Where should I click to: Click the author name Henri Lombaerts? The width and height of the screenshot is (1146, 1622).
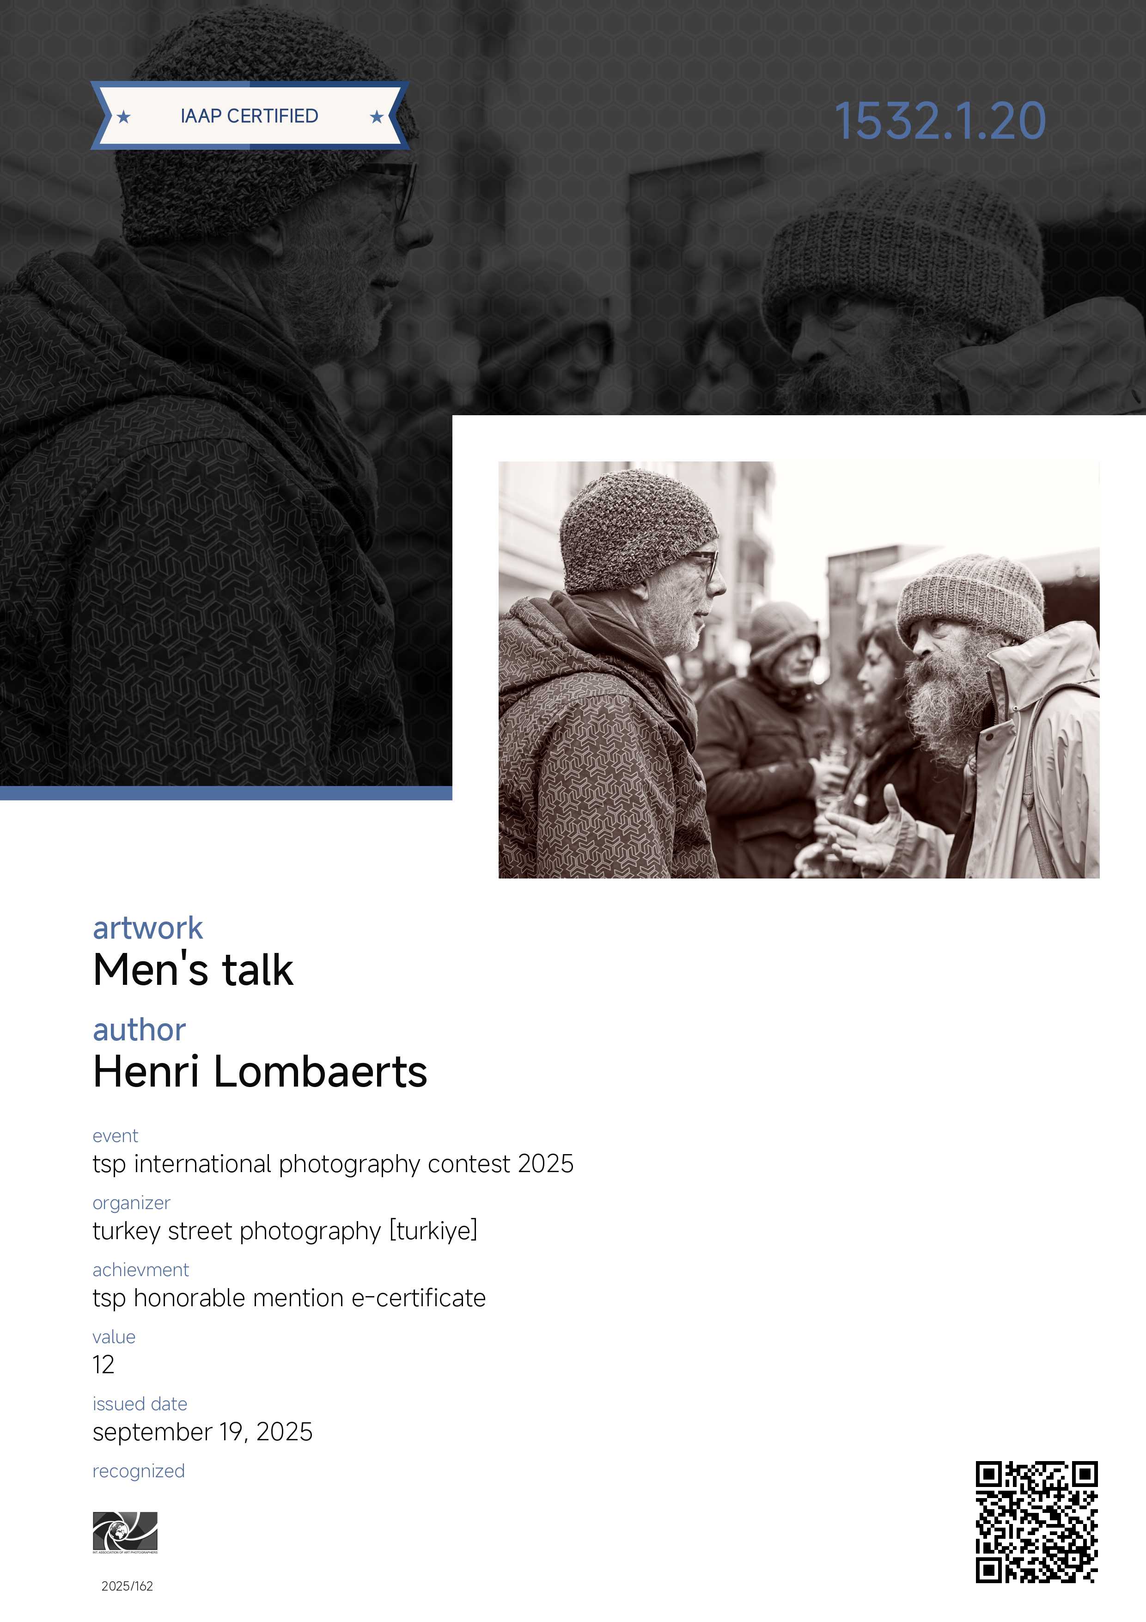point(260,1071)
